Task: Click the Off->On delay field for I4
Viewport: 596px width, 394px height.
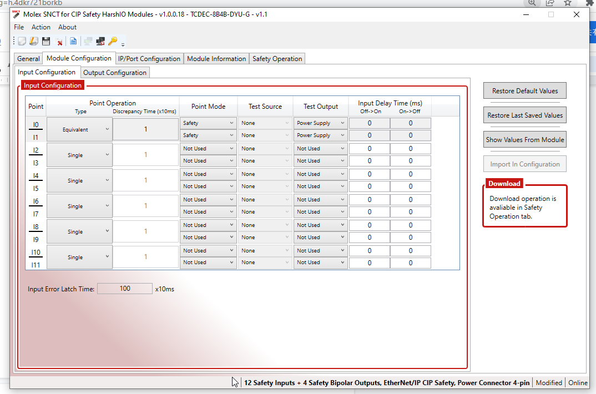Action: 370,174
